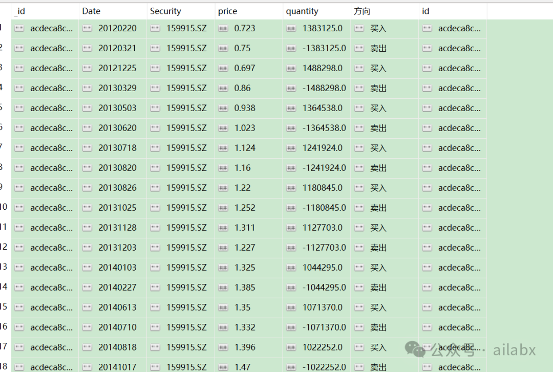
Task: Select quantity value -1127703.0
Action: tap(324, 248)
